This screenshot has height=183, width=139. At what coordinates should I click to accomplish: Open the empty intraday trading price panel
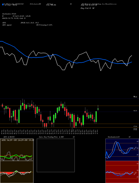pyautogui.click(x=56, y=155)
